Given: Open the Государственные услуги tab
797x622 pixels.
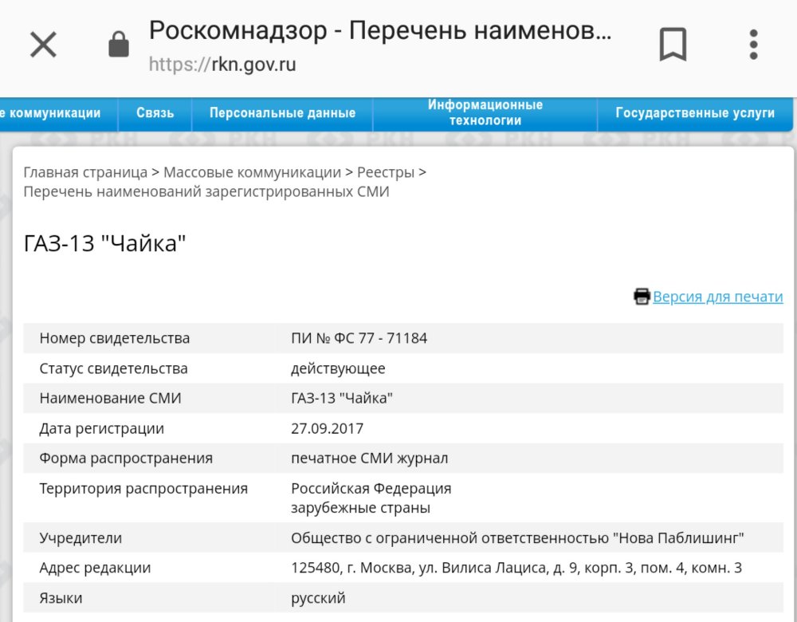Looking at the screenshot, I should point(694,113).
